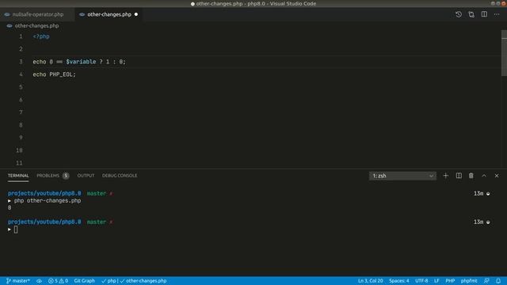Open the 1: zsh terminal selector dropdown
The height and width of the screenshot is (285, 507).
[402, 176]
